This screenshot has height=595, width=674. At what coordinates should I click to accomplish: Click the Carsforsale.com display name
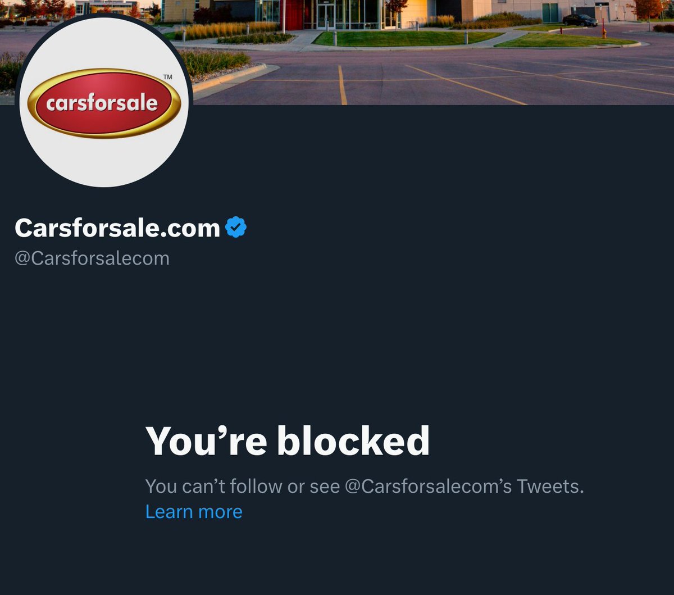117,228
